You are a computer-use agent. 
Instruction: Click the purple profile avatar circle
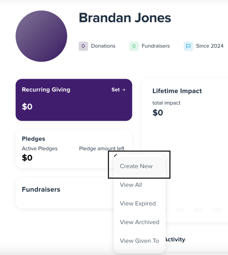[41, 36]
